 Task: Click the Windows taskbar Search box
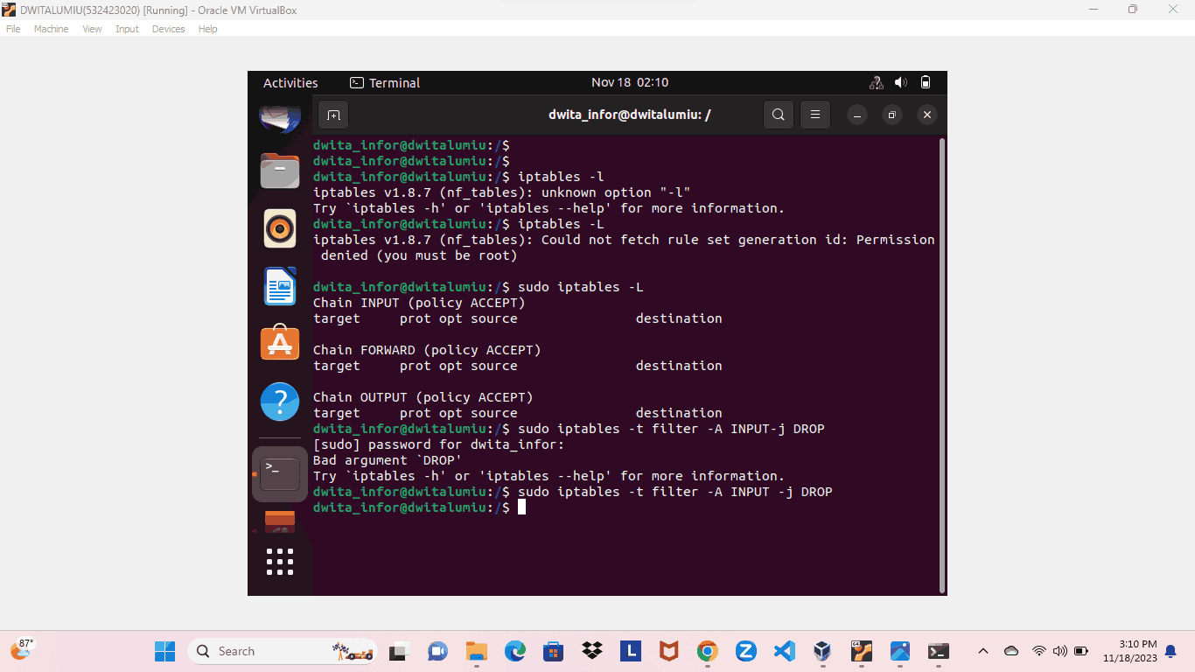283,651
